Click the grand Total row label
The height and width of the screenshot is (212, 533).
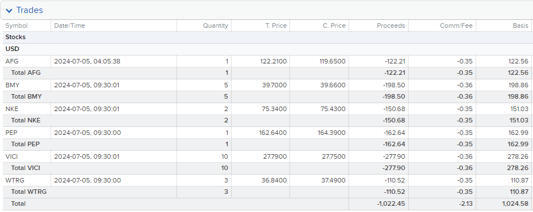(x=18, y=203)
